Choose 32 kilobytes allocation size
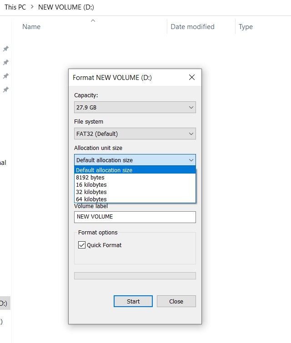291x343 pixels. coord(135,192)
